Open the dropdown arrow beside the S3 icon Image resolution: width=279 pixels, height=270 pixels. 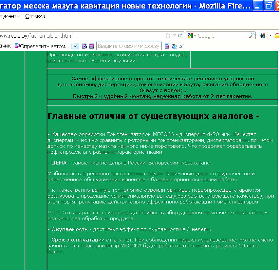point(270,36)
